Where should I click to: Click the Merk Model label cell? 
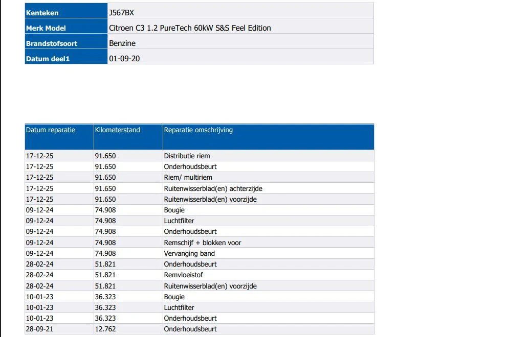[x=66, y=26]
